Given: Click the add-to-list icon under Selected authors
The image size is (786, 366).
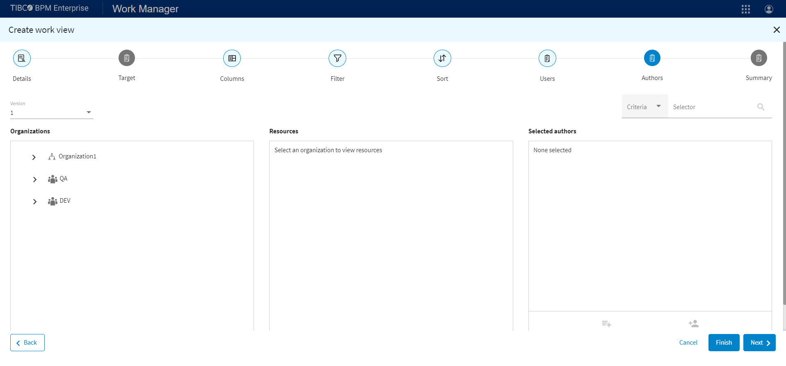Looking at the screenshot, I should pos(606,324).
